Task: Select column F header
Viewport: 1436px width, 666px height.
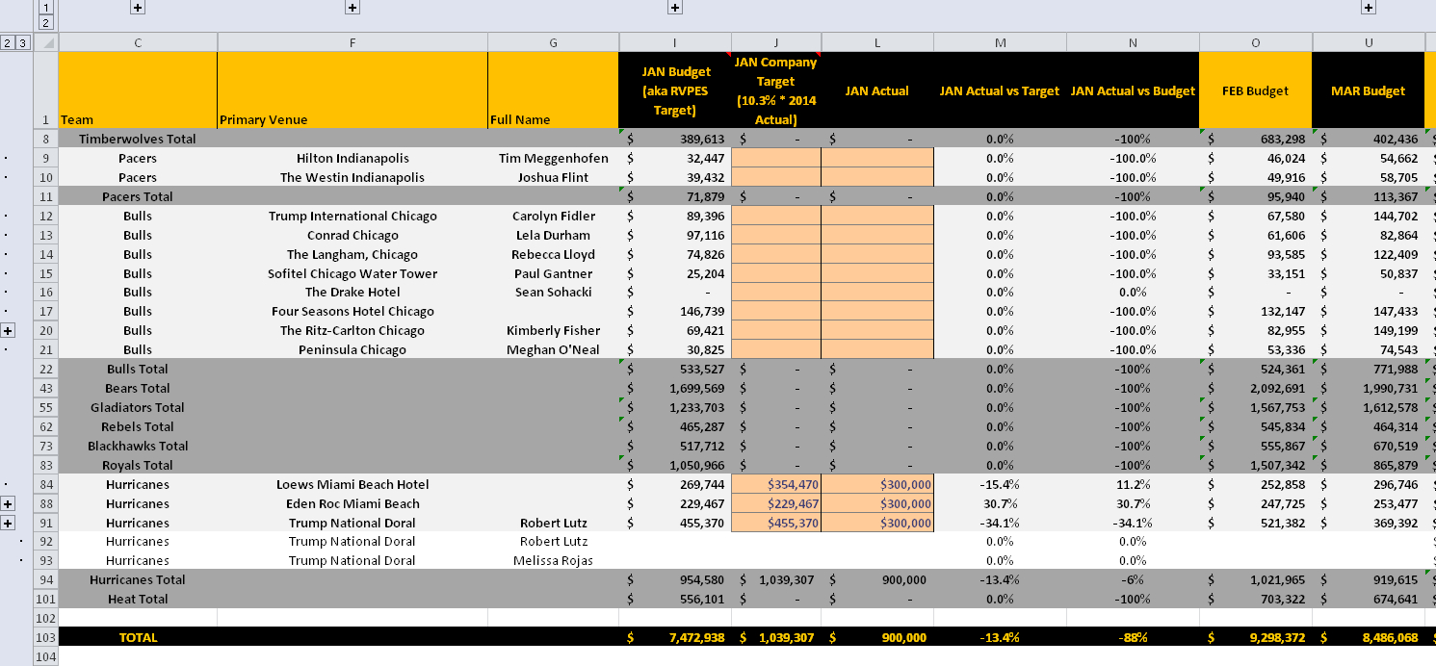Action: [352, 42]
